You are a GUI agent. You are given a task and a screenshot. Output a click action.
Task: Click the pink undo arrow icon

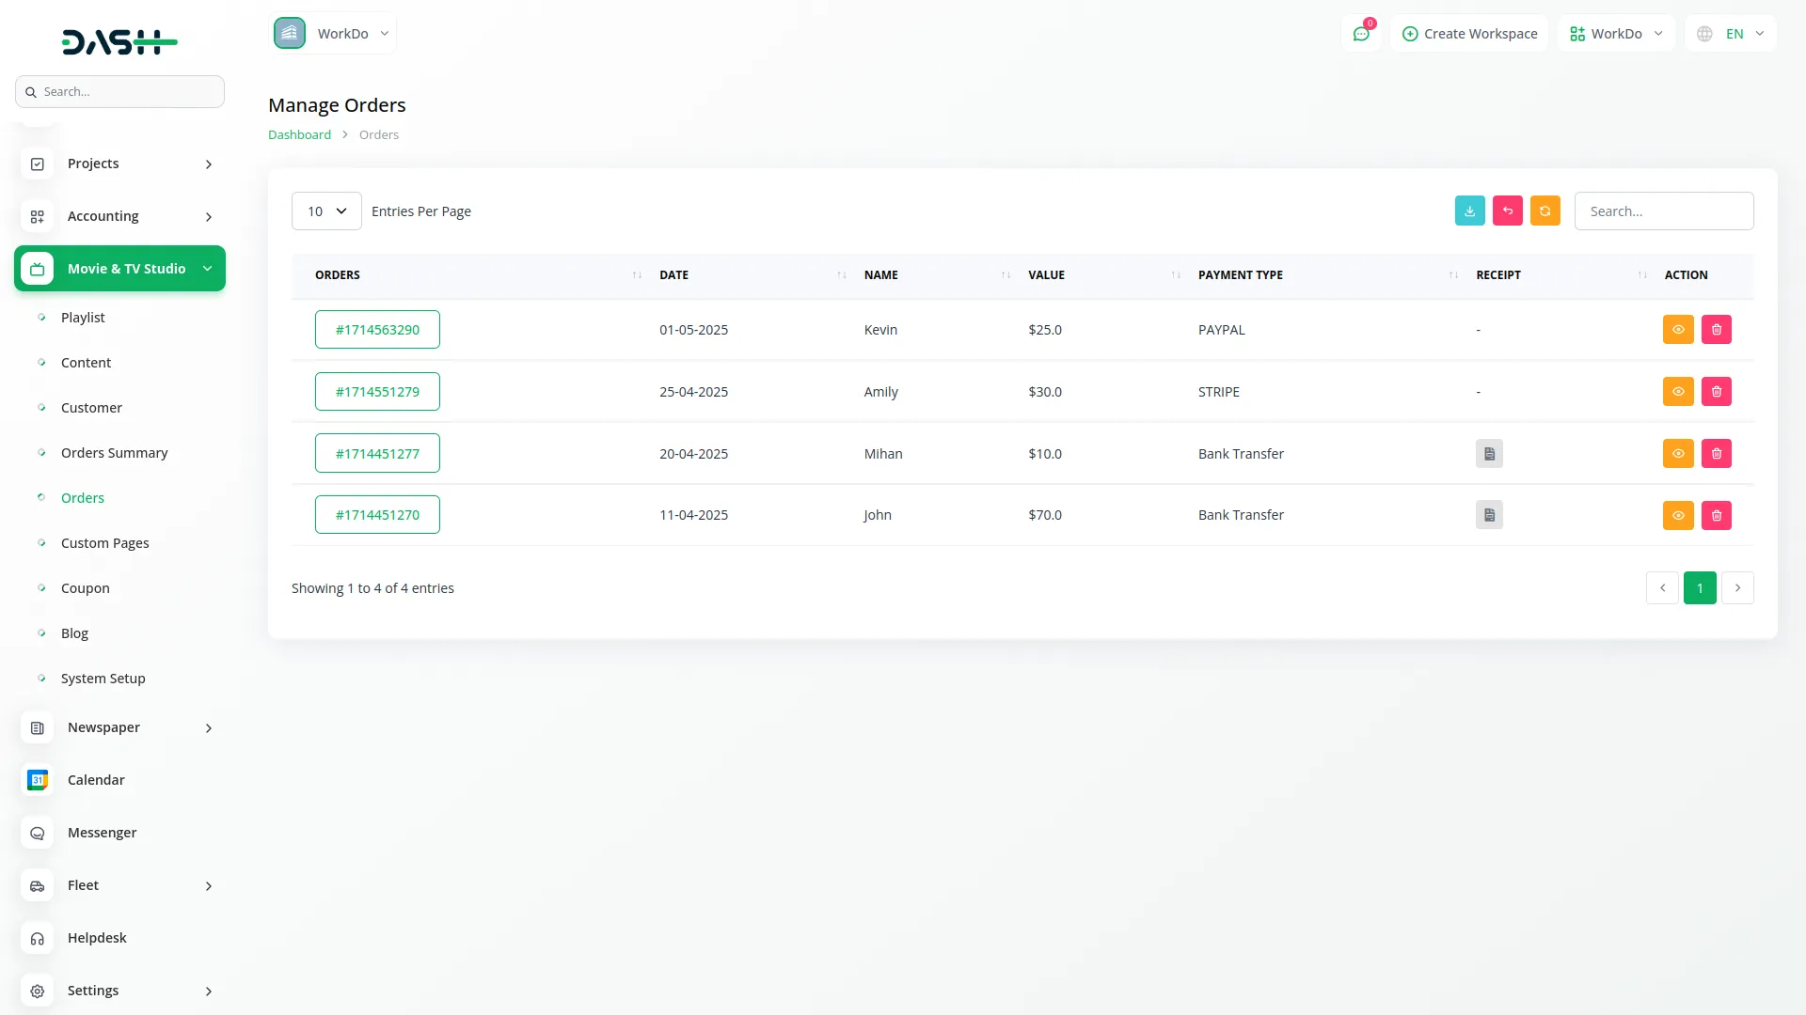1507,211
